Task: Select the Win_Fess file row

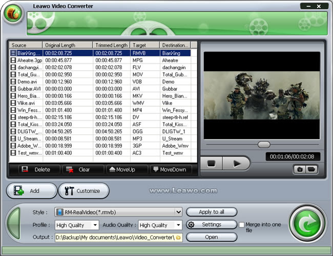Action: pos(100,110)
